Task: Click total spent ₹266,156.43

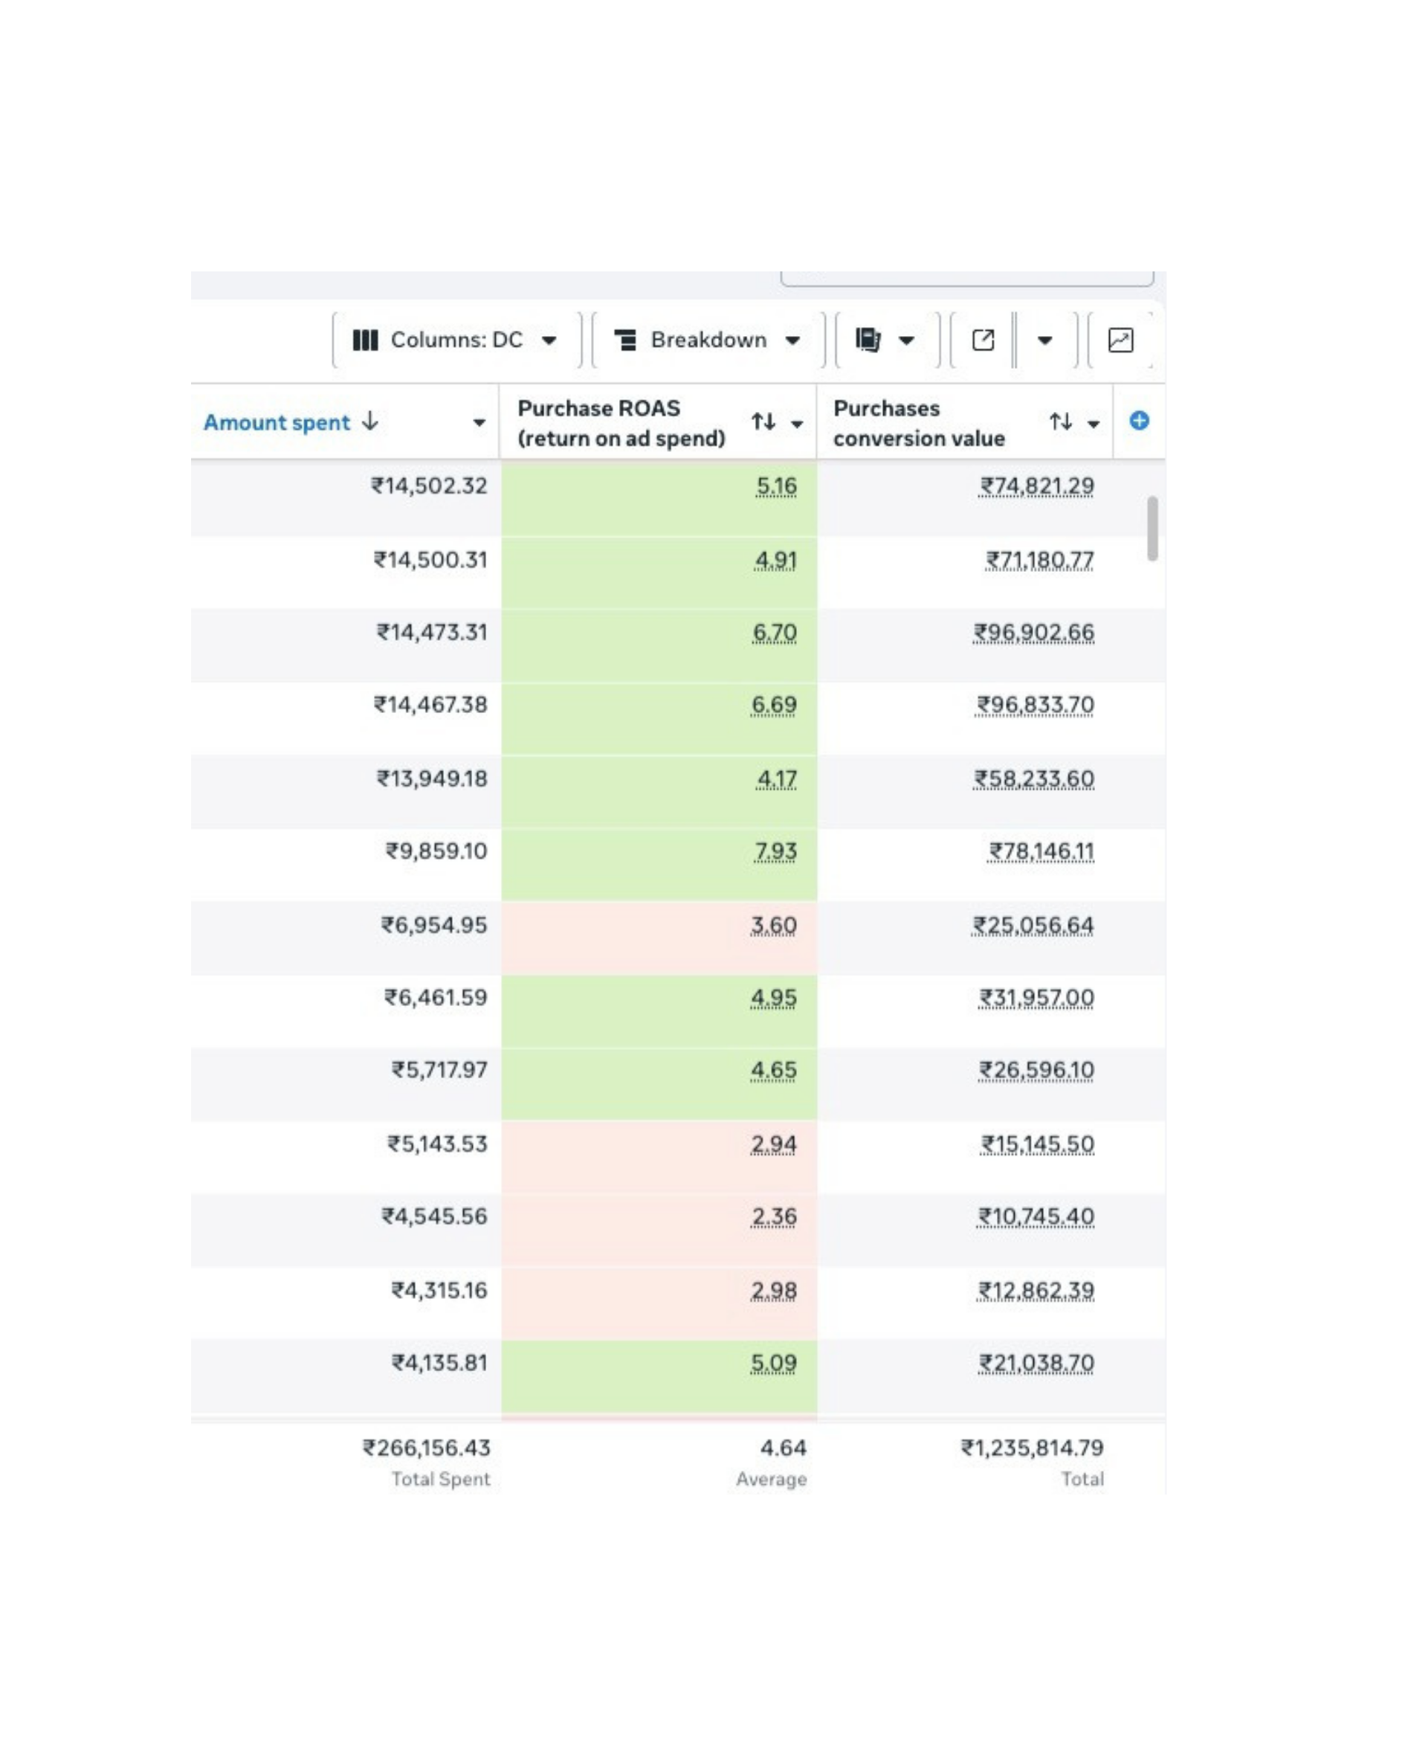Action: point(427,1448)
